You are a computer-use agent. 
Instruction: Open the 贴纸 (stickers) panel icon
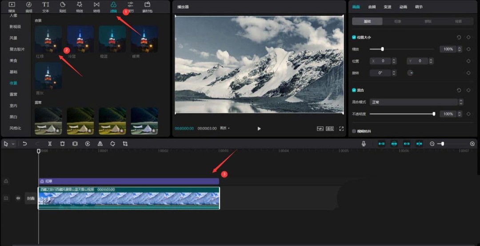pos(62,6)
